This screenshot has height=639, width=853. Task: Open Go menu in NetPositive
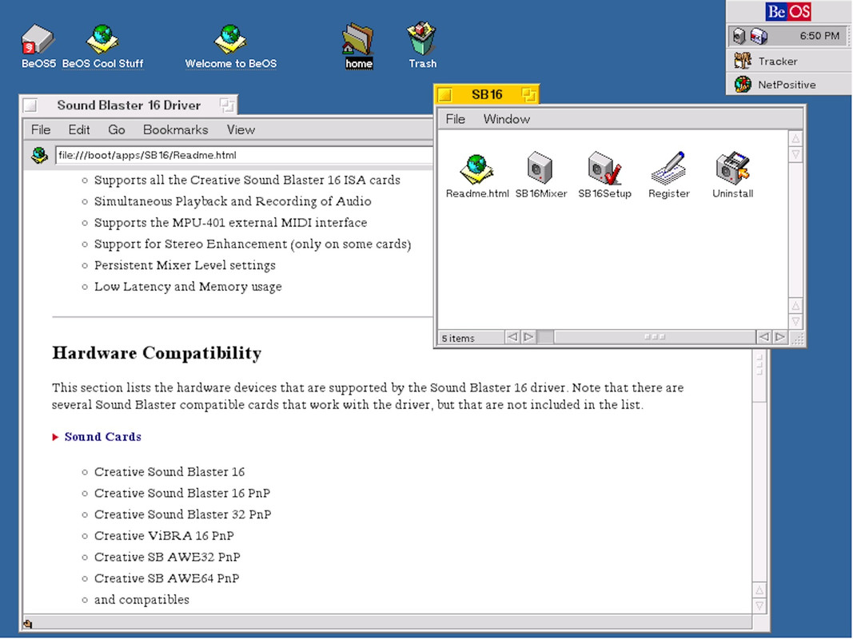click(x=117, y=130)
